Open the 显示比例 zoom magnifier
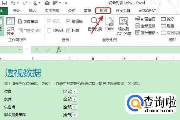Viewport: 180px width, 120px height. (95, 24)
